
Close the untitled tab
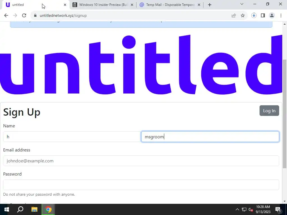65,5
